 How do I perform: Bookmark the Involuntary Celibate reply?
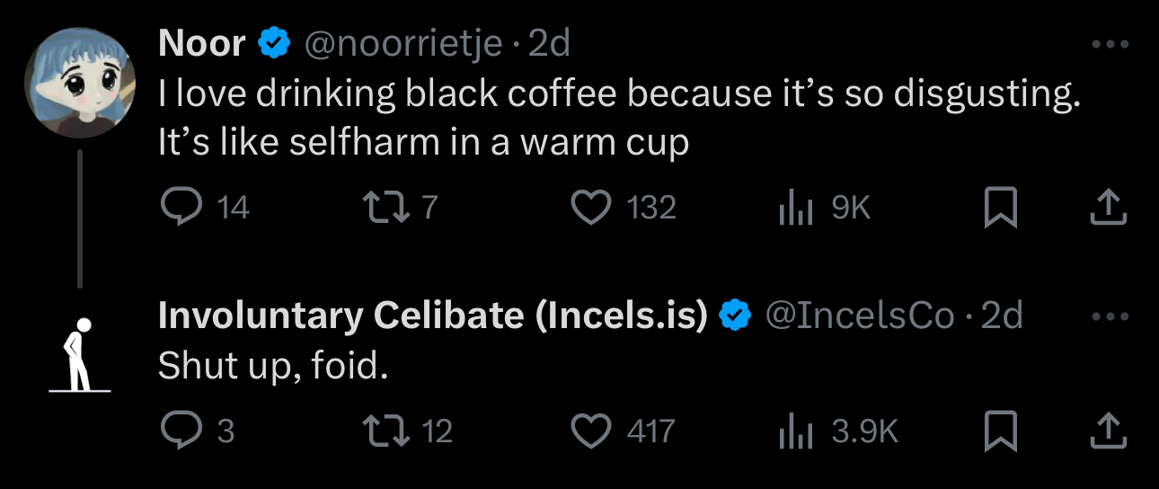click(x=1001, y=431)
